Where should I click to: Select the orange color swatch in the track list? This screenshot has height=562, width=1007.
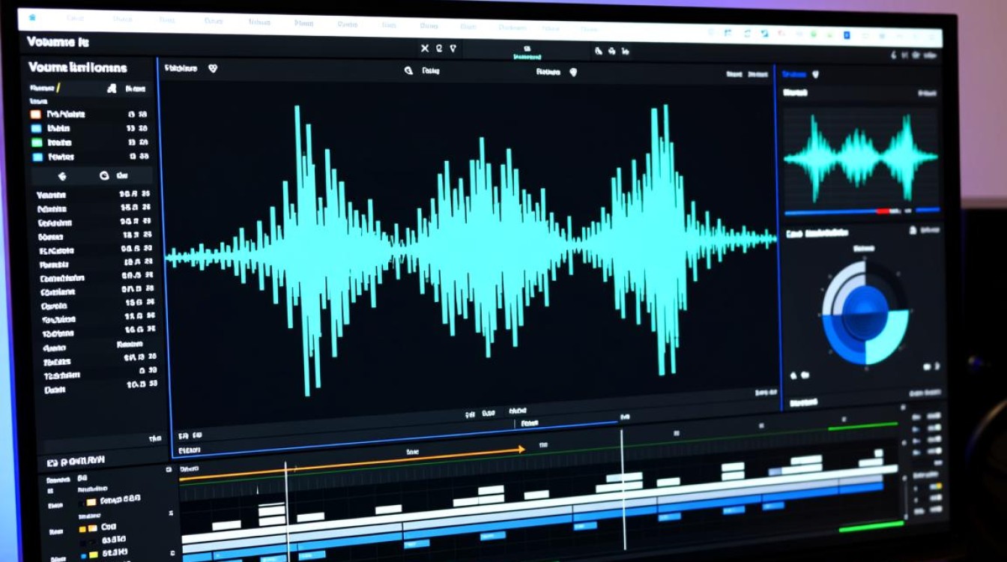click(35, 115)
